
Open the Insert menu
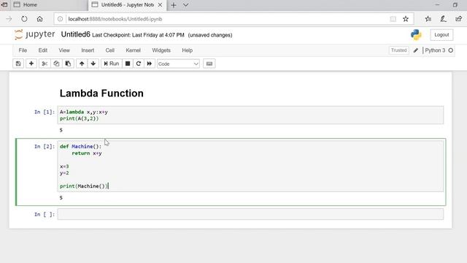pos(88,50)
